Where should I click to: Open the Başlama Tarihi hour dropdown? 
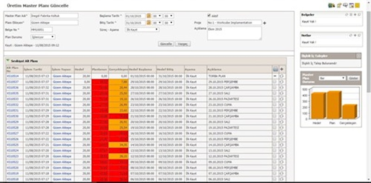(157, 16)
